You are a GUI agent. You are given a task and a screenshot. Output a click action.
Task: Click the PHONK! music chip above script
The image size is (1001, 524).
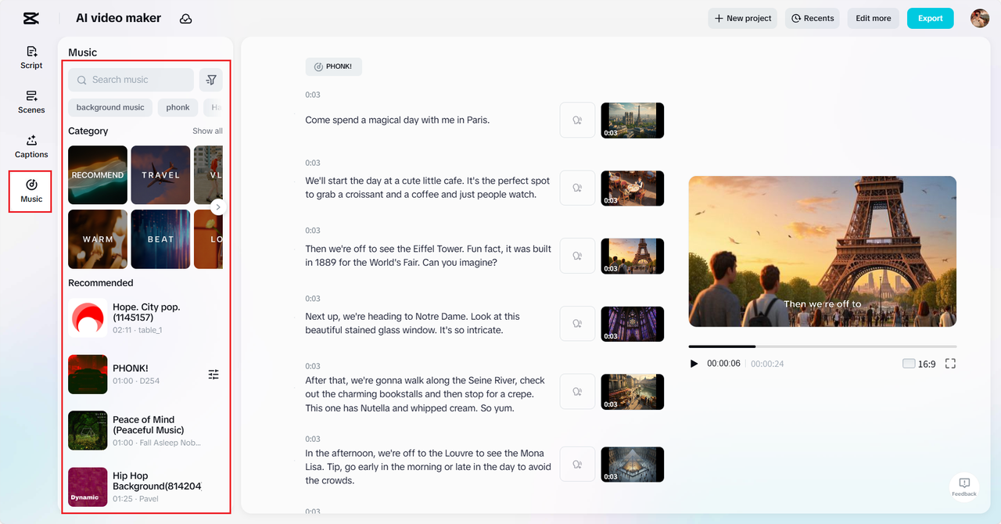click(x=333, y=66)
